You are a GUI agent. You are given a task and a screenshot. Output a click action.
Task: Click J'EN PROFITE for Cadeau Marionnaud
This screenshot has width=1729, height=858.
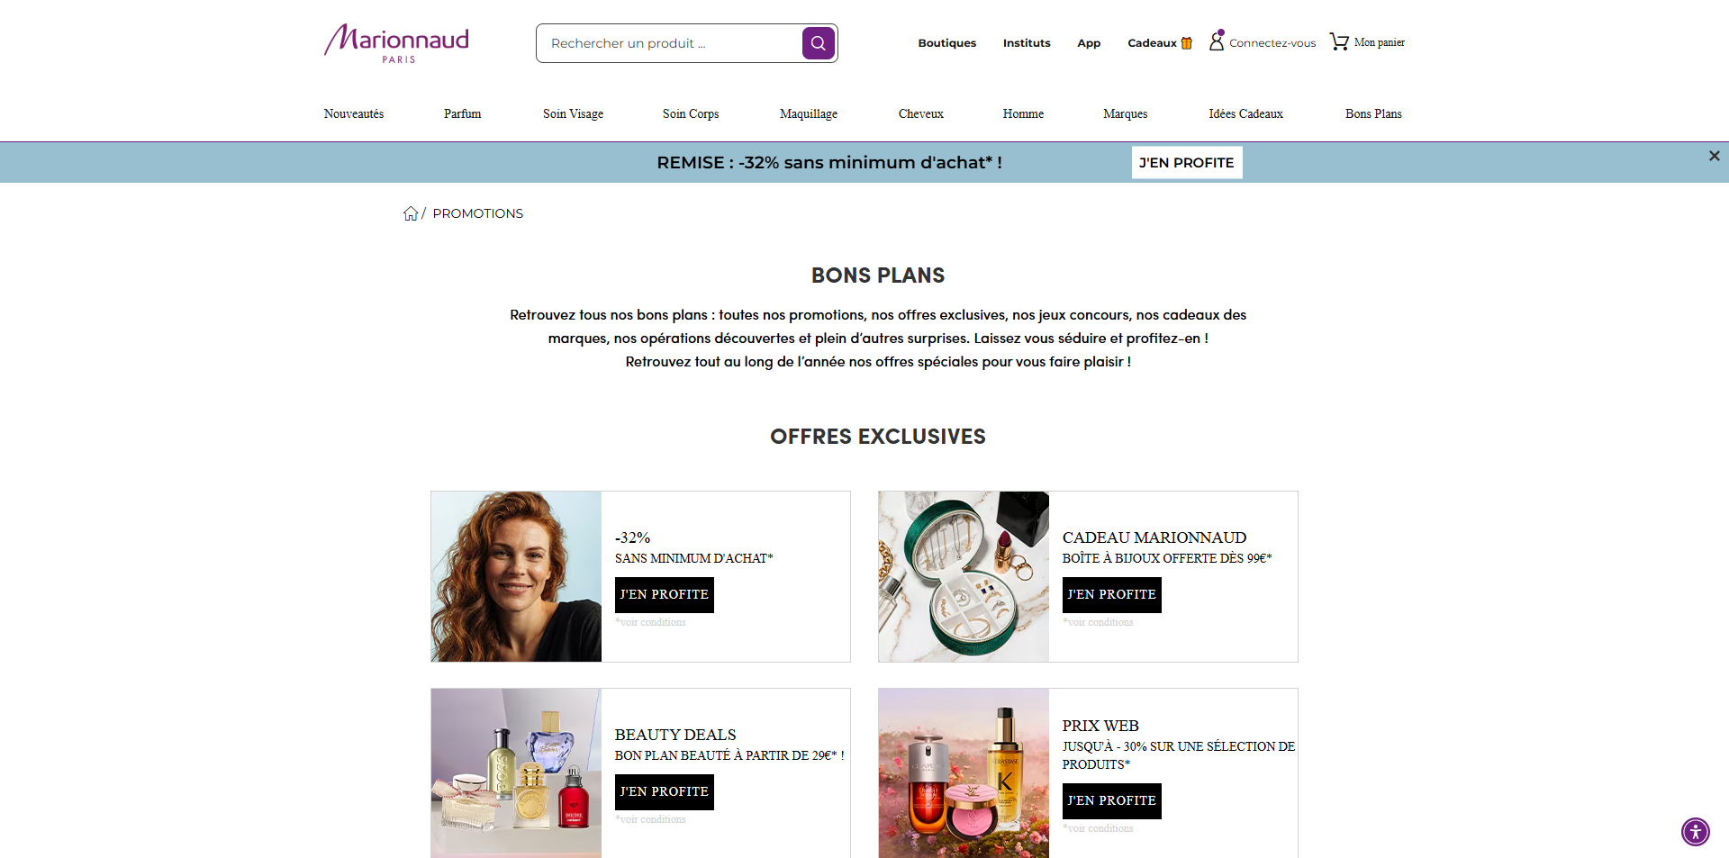pos(1112,595)
